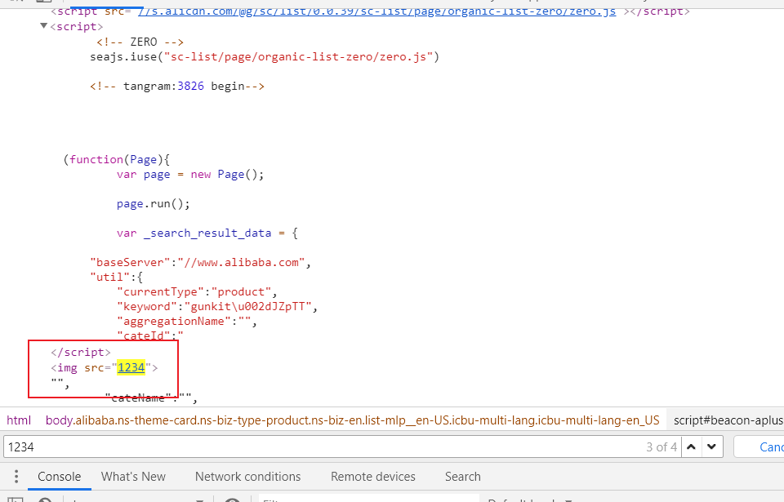Screen dimensions: 784x502
Task: Click the "util":{ line
Action: tap(117, 277)
